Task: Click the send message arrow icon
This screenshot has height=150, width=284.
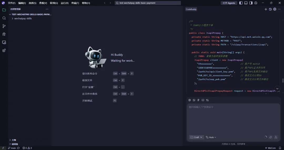Action: coord(276,137)
